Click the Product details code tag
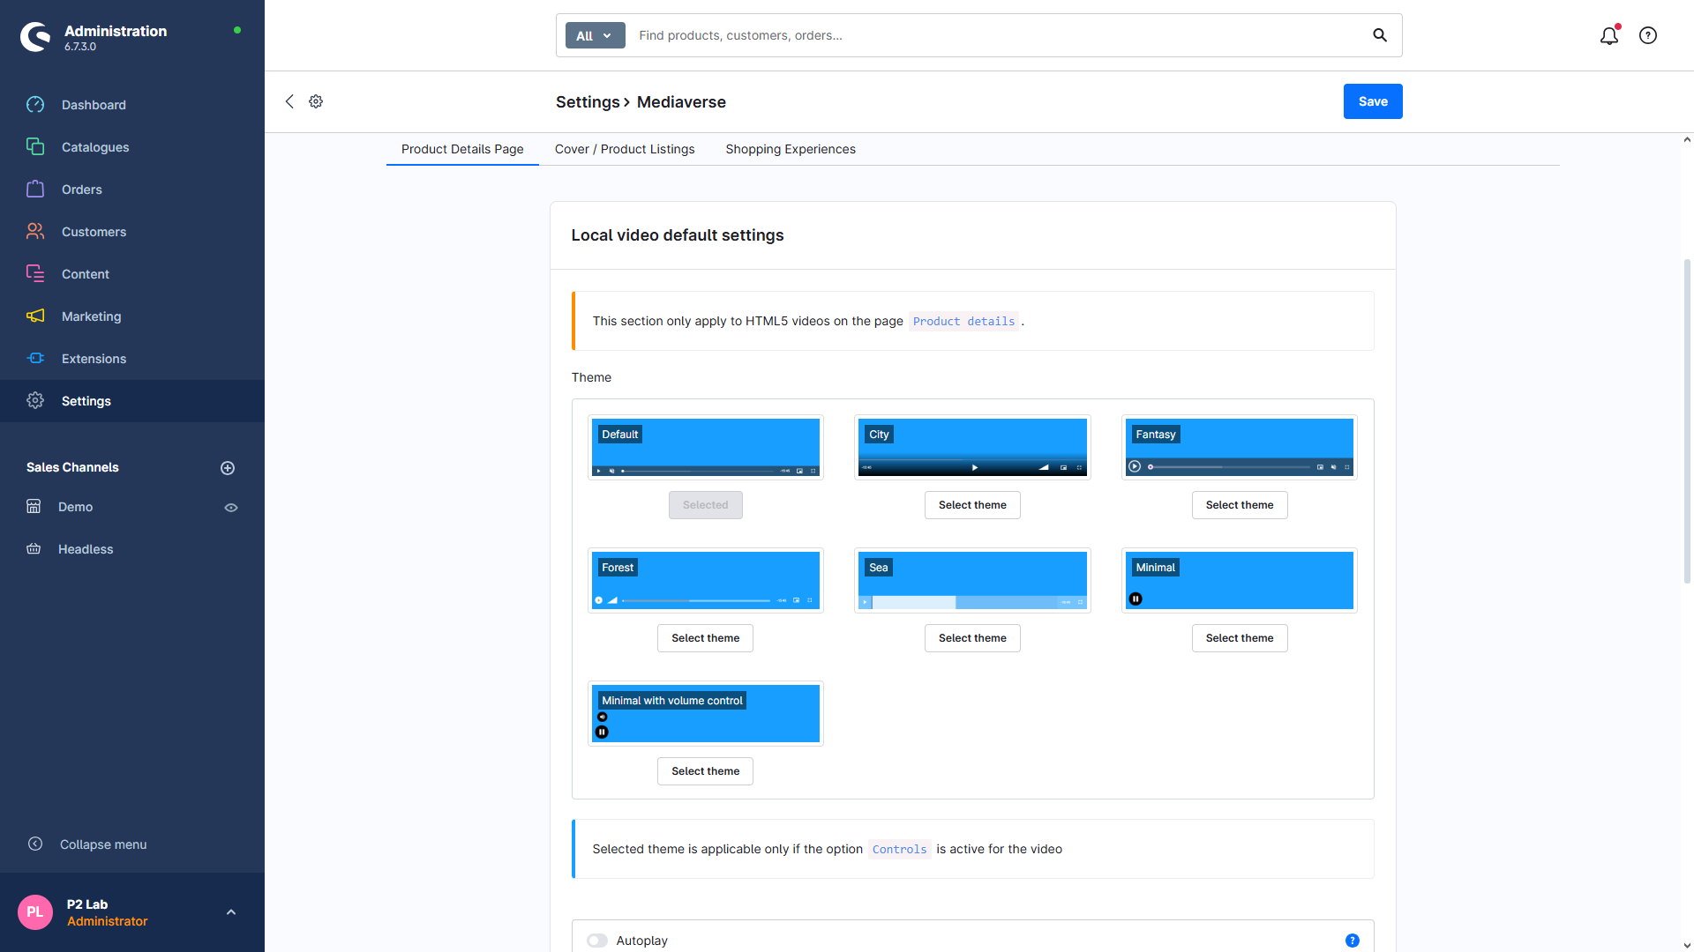The height and width of the screenshot is (952, 1694). [963, 322]
